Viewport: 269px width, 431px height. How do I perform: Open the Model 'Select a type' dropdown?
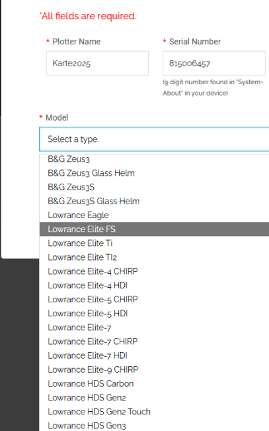(154, 139)
